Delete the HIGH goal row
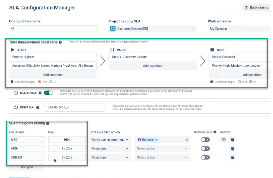Image resolution: width=273 pixels, height=178 pixels. (233, 149)
